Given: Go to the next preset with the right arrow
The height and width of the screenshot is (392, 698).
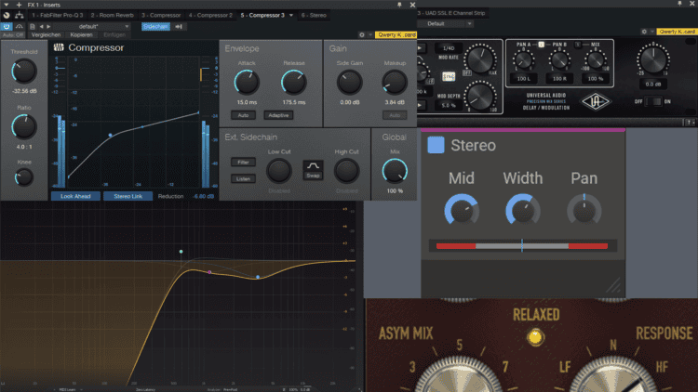Looking at the screenshot, I should coord(48,27).
